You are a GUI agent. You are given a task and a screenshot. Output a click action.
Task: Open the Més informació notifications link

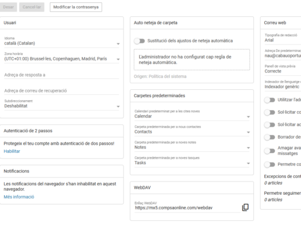19,197
